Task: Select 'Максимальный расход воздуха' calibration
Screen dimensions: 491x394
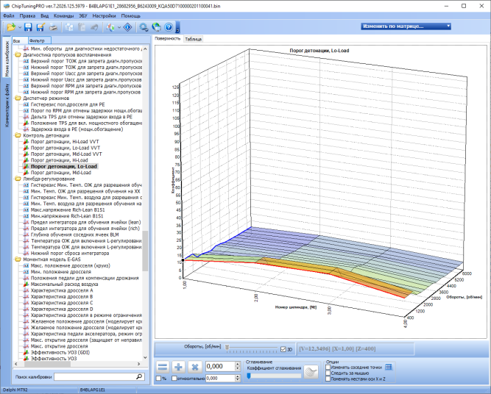Action: tap(64, 284)
